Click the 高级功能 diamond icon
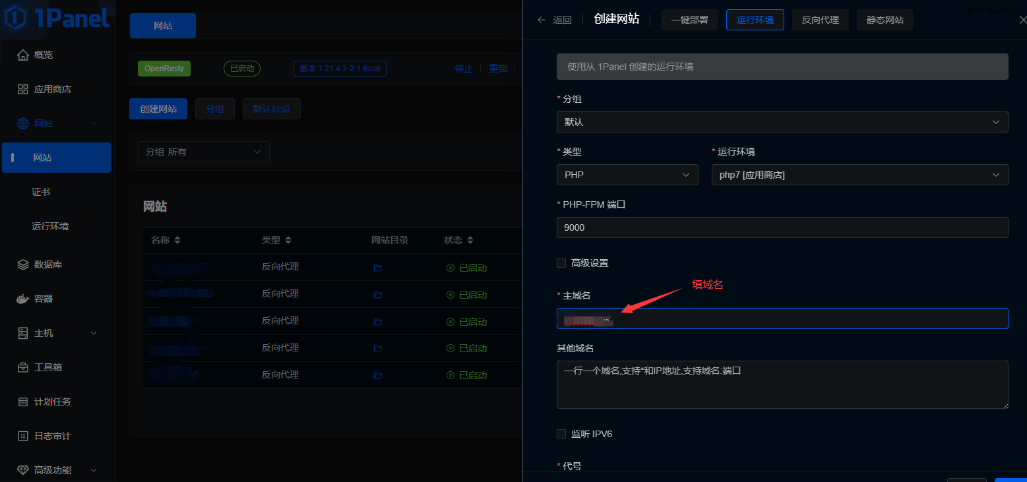The width and height of the screenshot is (1027, 482). (x=23, y=470)
